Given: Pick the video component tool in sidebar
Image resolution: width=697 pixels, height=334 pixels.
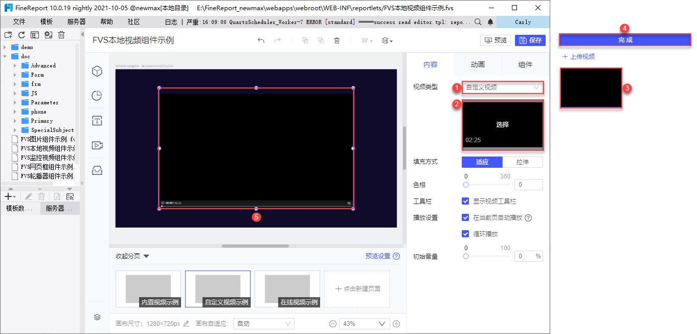Looking at the screenshot, I should pos(97,145).
